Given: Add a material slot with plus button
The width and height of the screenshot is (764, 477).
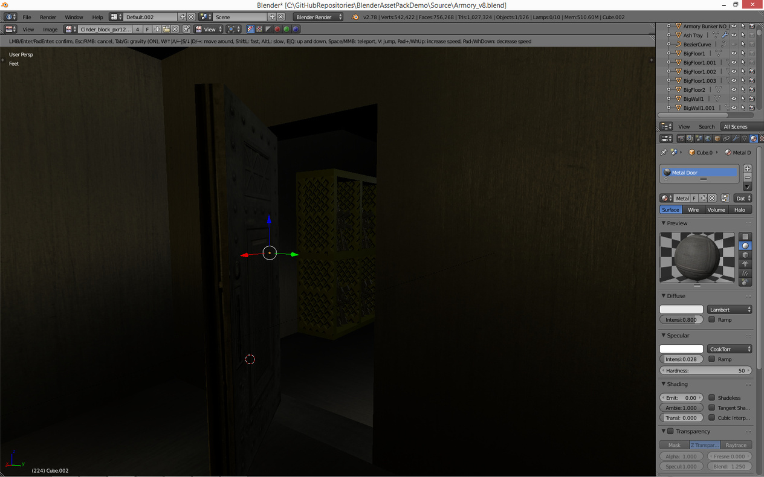Looking at the screenshot, I should [748, 168].
